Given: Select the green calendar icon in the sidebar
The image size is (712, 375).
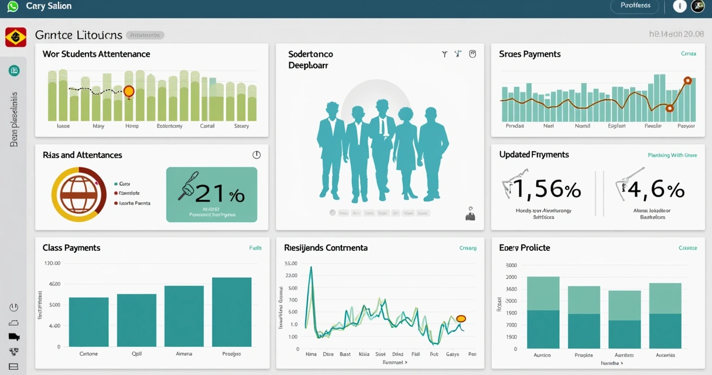Looking at the screenshot, I should coord(14,71).
